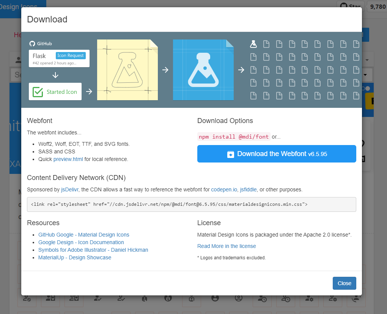
Task: Select account-convert icon behind dialog
Action: 356,298
